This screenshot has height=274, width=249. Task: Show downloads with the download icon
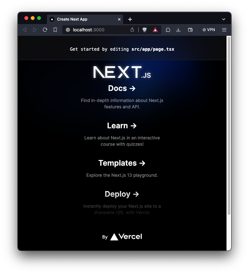178,30
